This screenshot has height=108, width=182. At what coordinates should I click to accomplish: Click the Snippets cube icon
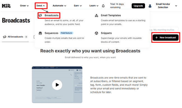(96, 33)
